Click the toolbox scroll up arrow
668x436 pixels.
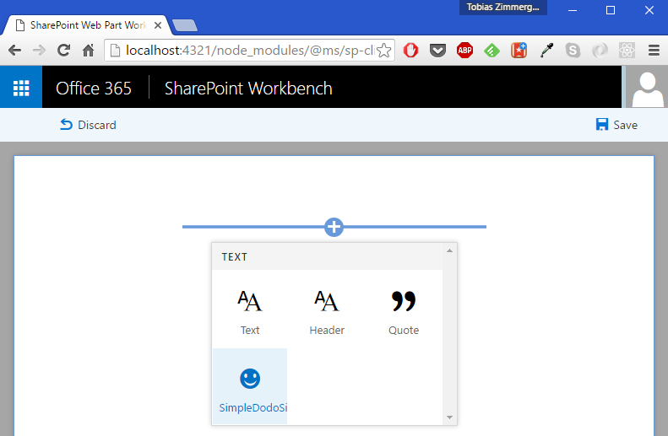tap(449, 250)
